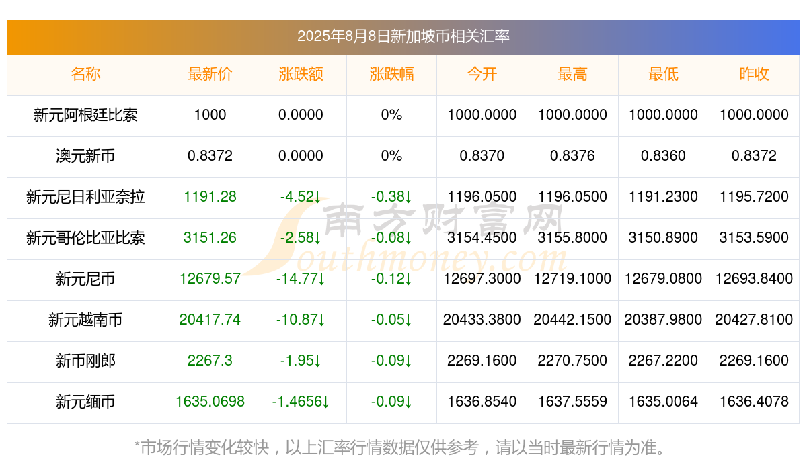The width and height of the screenshot is (807, 469).
Task: Click change percent -0.05↓
Action: tap(391, 320)
